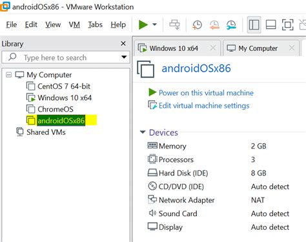This screenshot has width=306, height=242.
Task: Toggle the thumbnail bar view button
Action: [270, 25]
